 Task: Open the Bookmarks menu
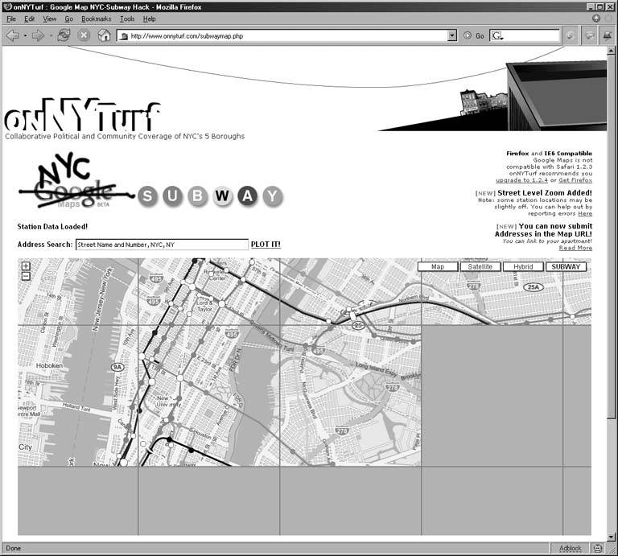coord(96,19)
